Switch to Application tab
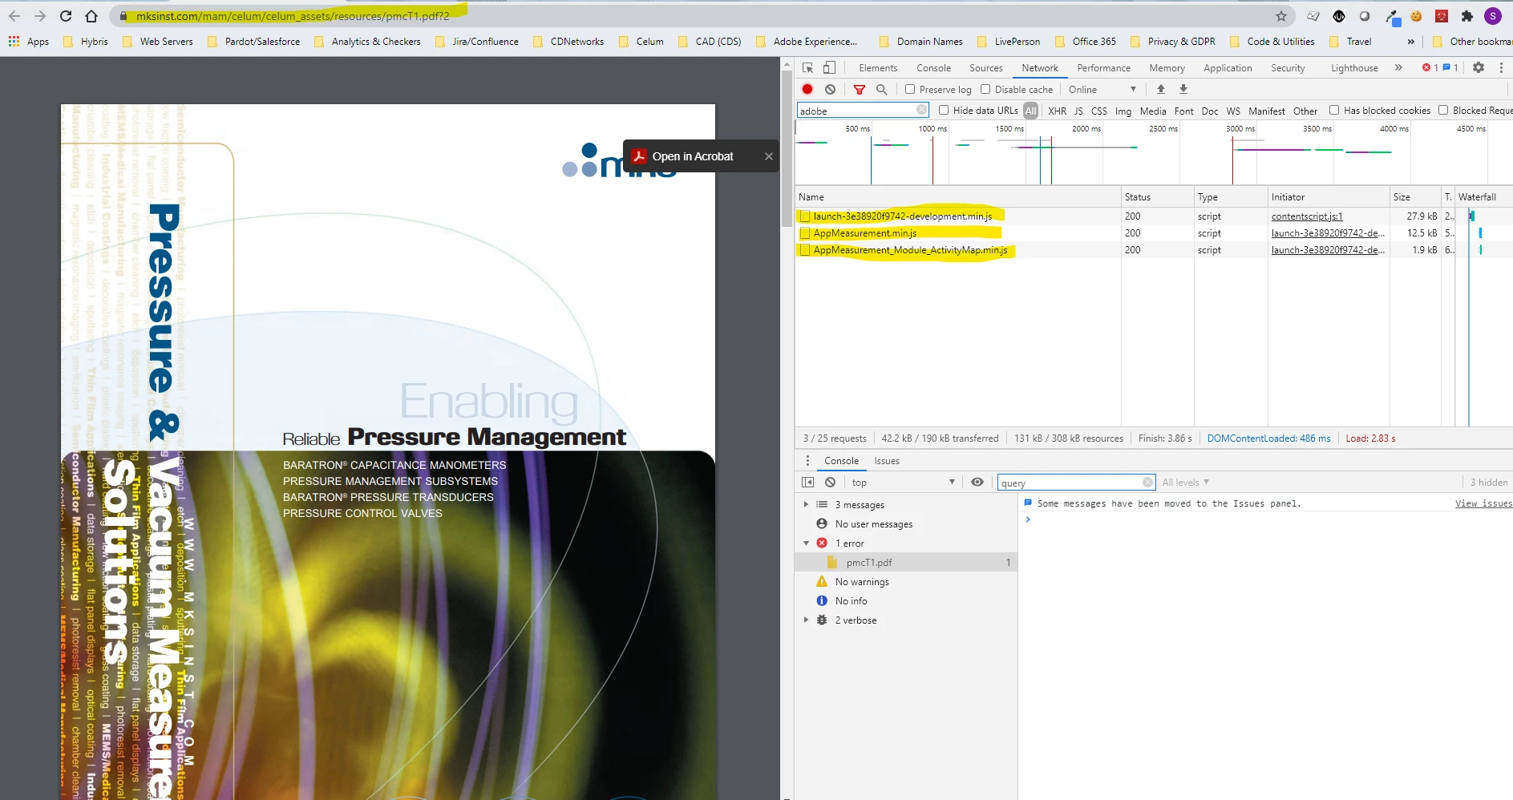Viewport: 1513px width, 800px height. pos(1228,68)
